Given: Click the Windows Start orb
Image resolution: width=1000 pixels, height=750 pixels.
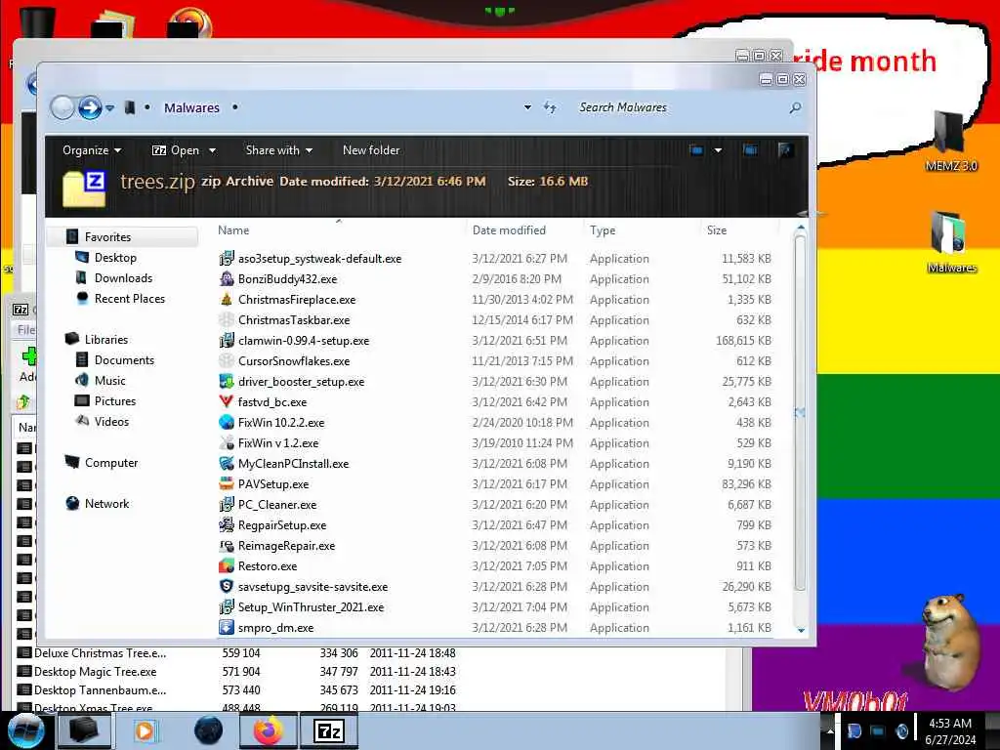Looking at the screenshot, I should pos(24,730).
